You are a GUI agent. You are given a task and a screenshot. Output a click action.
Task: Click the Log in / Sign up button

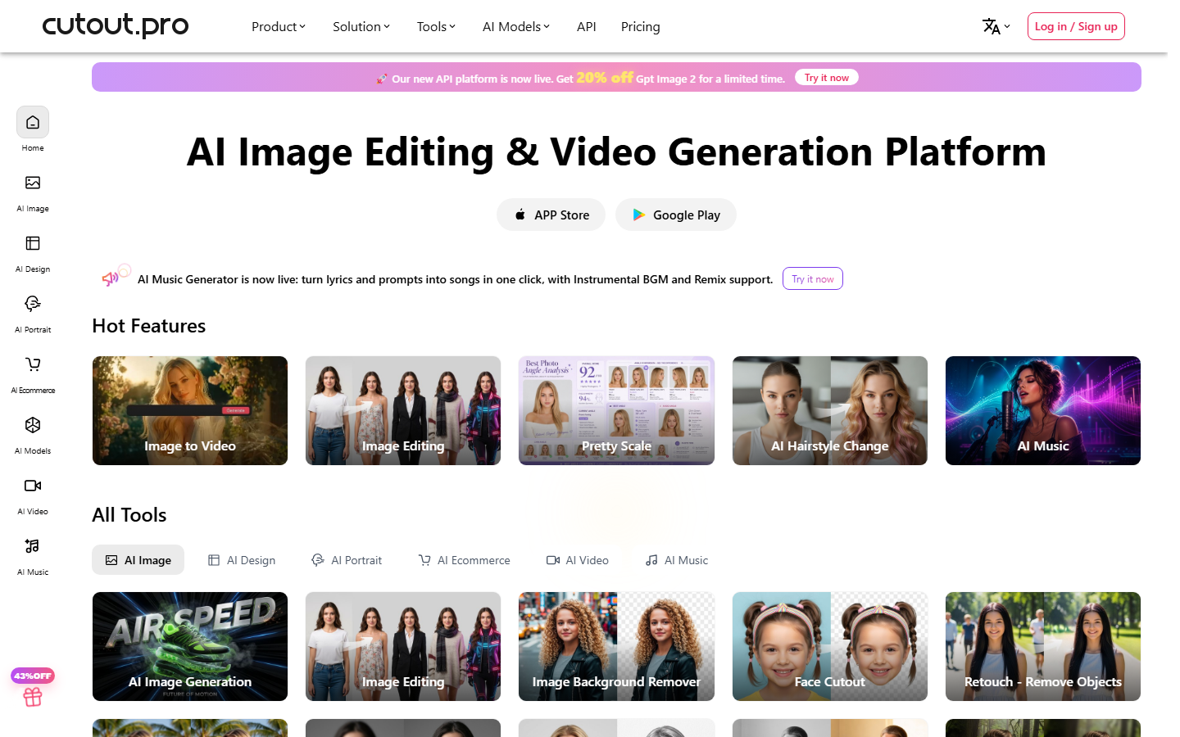[1076, 26]
